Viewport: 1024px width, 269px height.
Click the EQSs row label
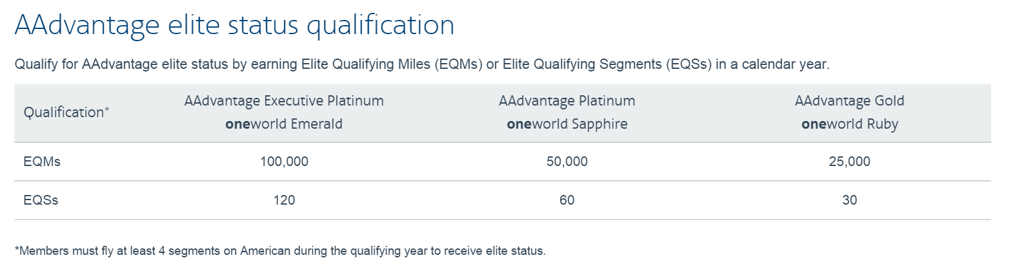pyautogui.click(x=41, y=200)
